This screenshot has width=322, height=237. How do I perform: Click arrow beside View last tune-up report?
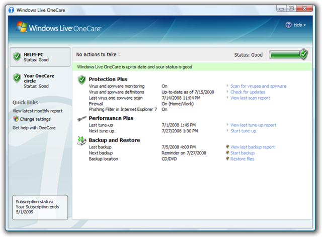227,124
